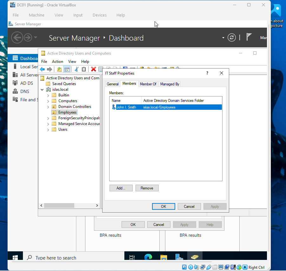Open Microsoft Edge from the taskbar
Image resolution: width=286 pixels, height=271 pixels.
[x=148, y=257]
